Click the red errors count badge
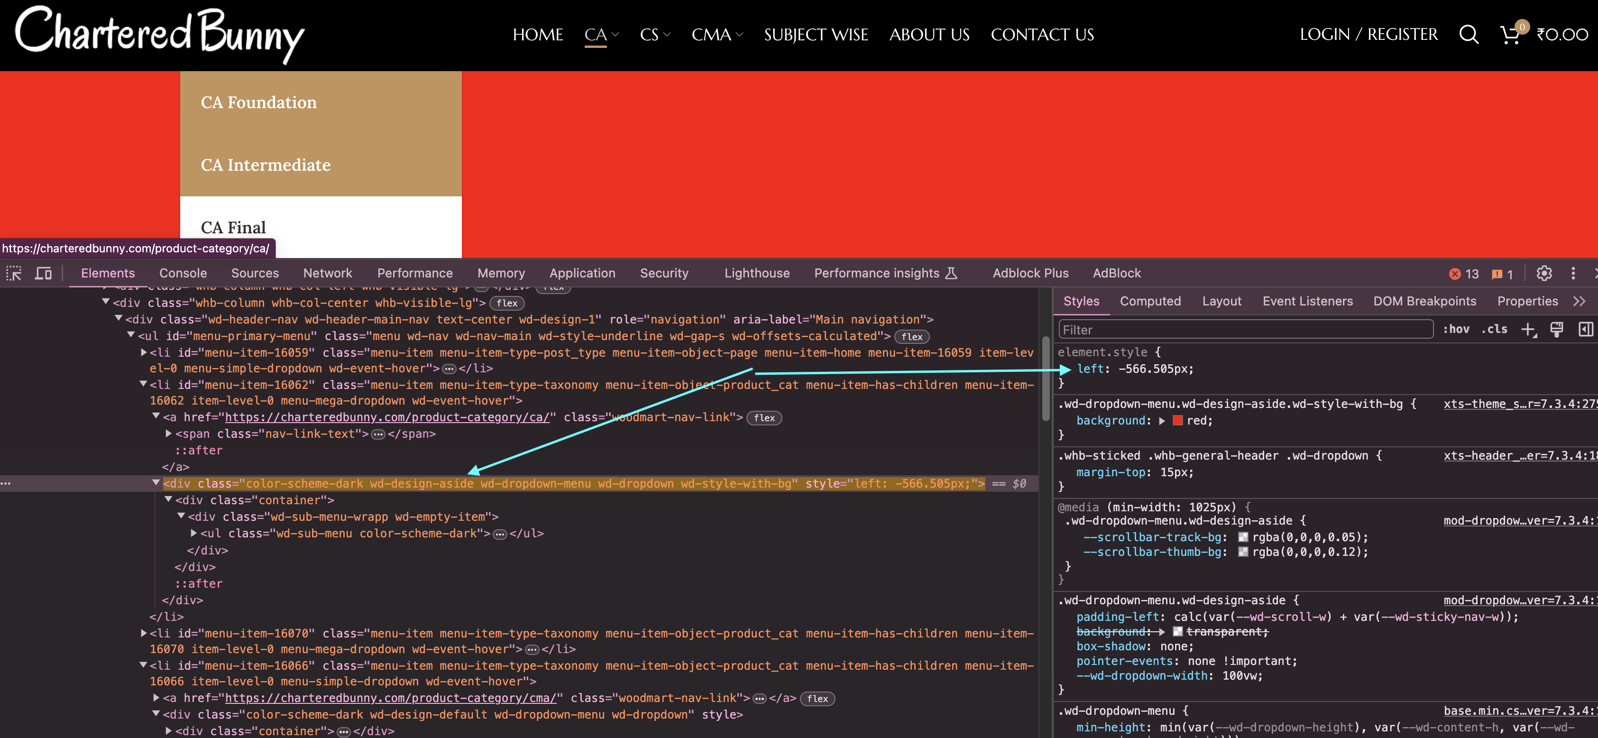 pyautogui.click(x=1464, y=274)
